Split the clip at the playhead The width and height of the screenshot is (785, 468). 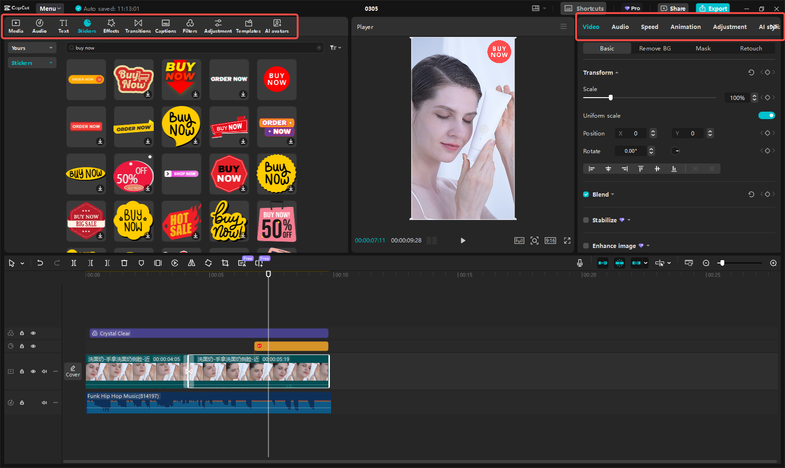tap(73, 263)
